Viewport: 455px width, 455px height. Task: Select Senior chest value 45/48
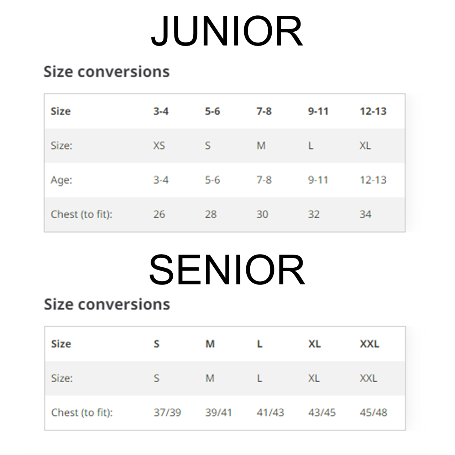click(373, 413)
